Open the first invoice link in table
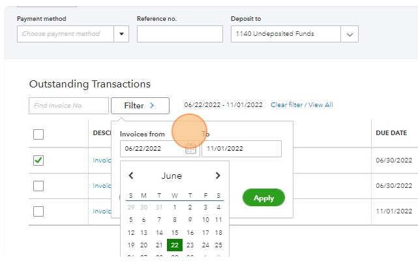Image resolution: width=418 pixels, height=263 pixels. point(102,160)
